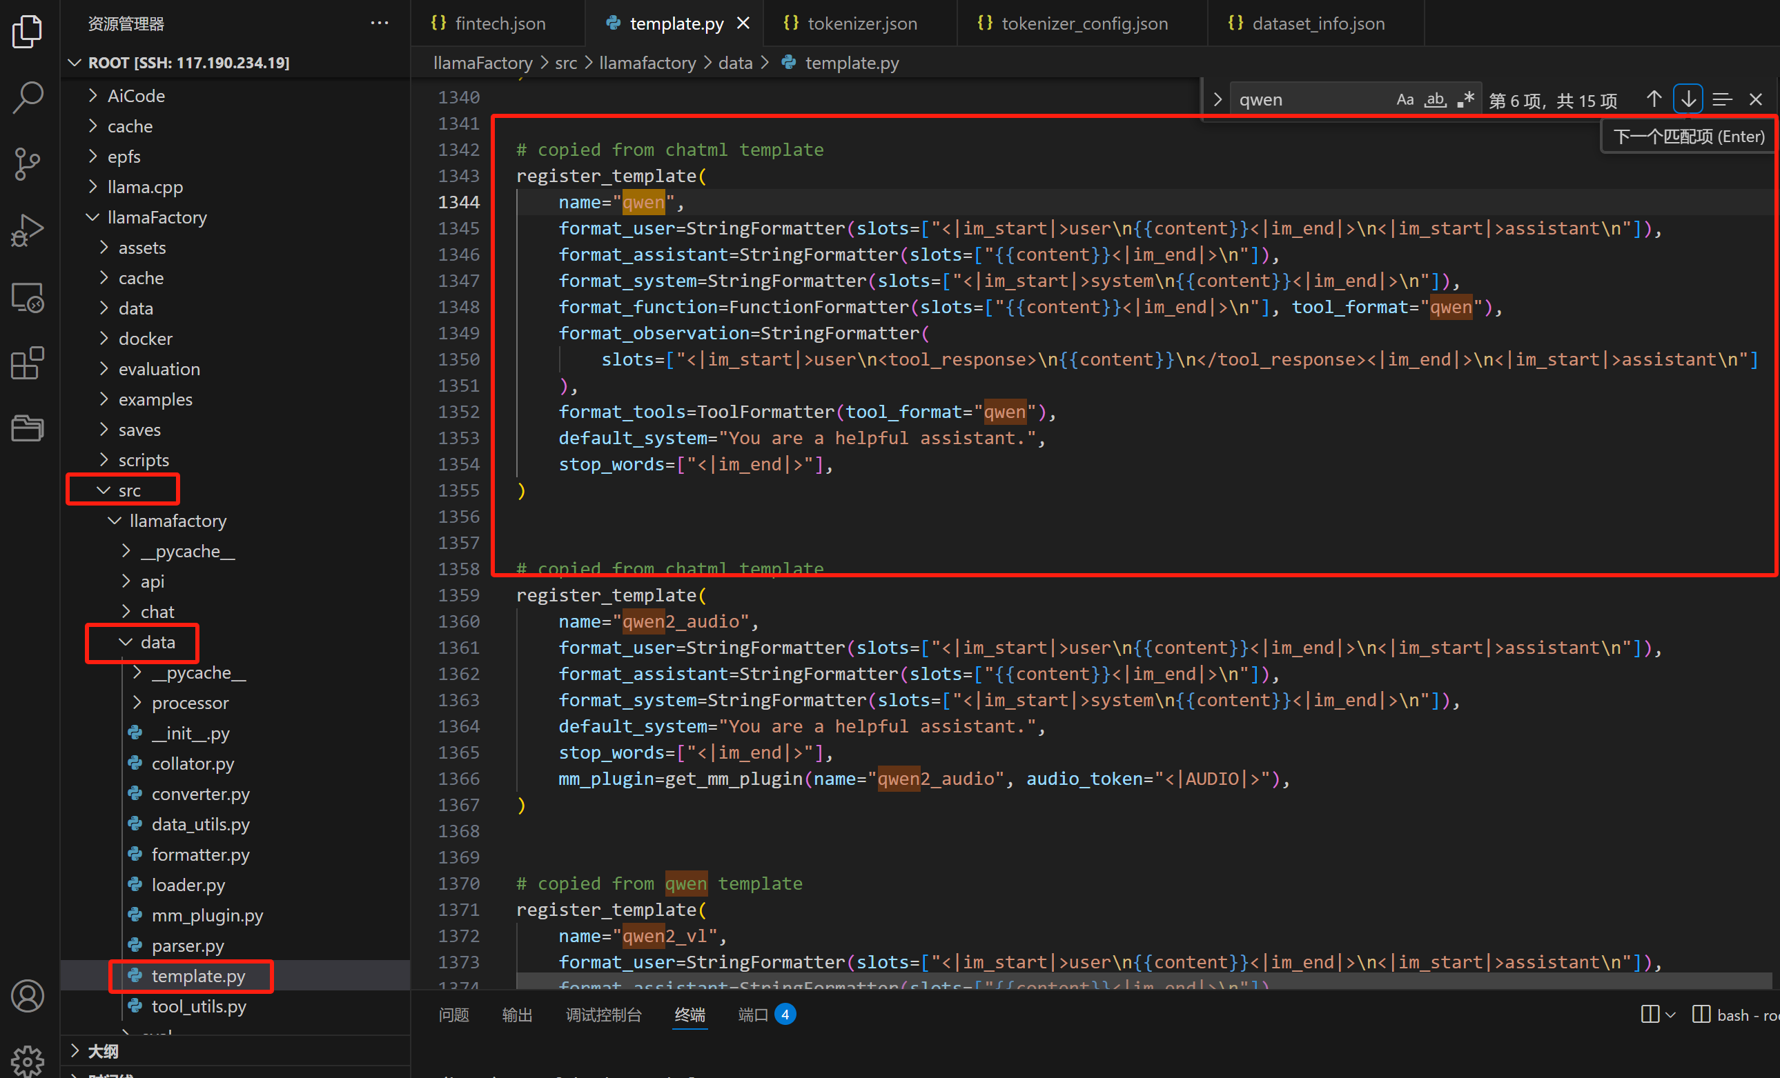Open Remote Explorer icon in activity bar
This screenshot has width=1780, height=1078.
tap(28, 297)
